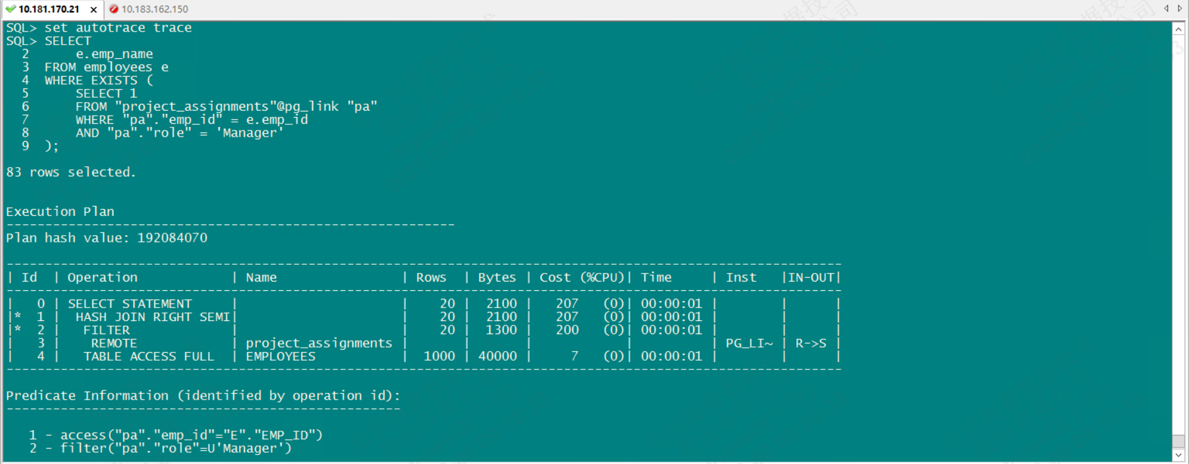Close the 10.181.170.21 session tab
This screenshot has height=464, width=1189.
(x=94, y=10)
